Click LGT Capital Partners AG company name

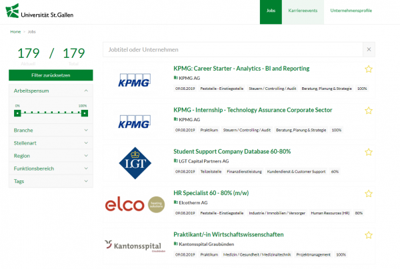click(x=204, y=161)
